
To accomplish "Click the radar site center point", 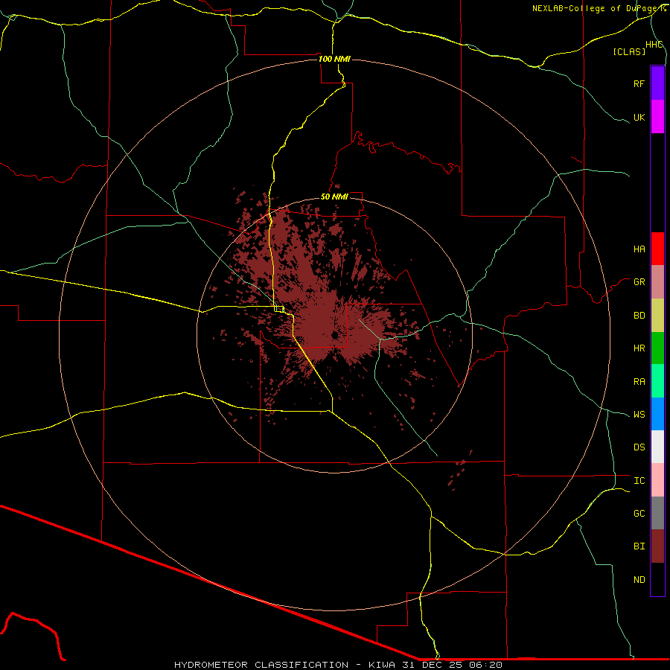I will 334,336.
